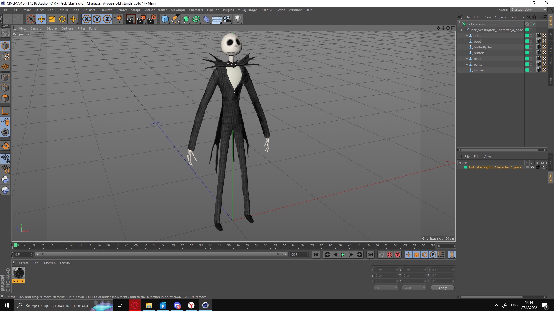554x311 pixels.
Task: Select the boot object
Action: (477, 41)
